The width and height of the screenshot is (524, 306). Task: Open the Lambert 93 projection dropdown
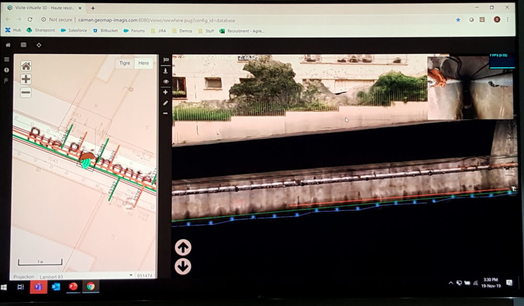(x=131, y=276)
